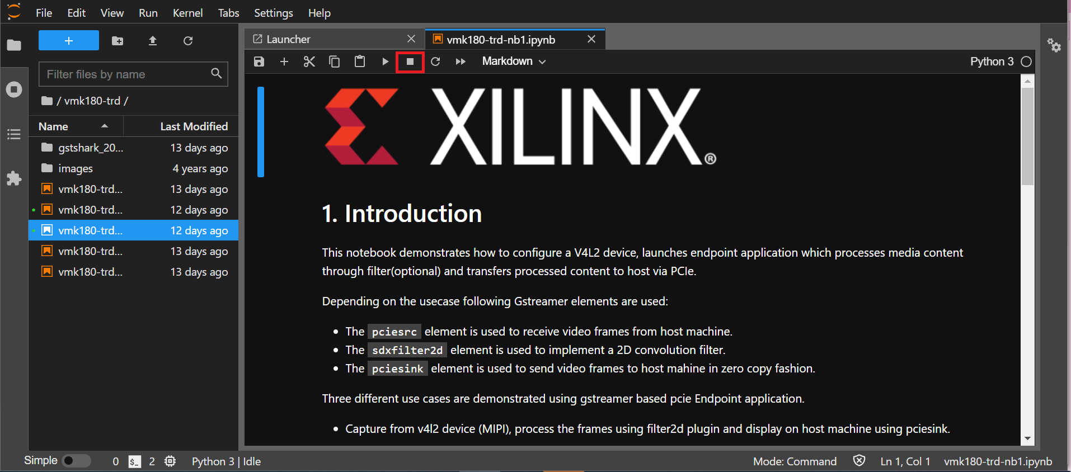
Task: Save the notebook
Action: [x=259, y=62]
